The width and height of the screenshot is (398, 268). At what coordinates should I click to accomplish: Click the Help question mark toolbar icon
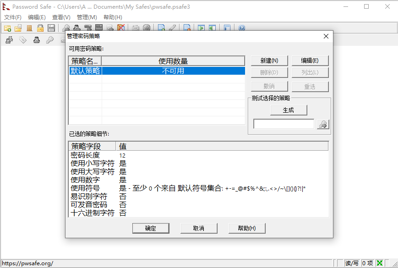pos(242,27)
